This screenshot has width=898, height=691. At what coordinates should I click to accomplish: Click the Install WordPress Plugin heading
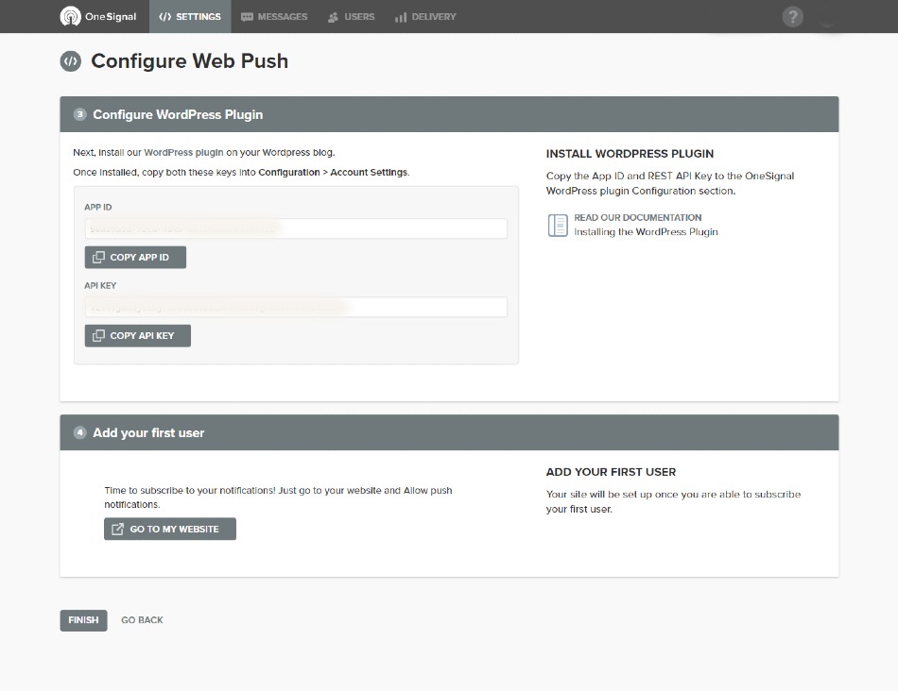coord(630,153)
